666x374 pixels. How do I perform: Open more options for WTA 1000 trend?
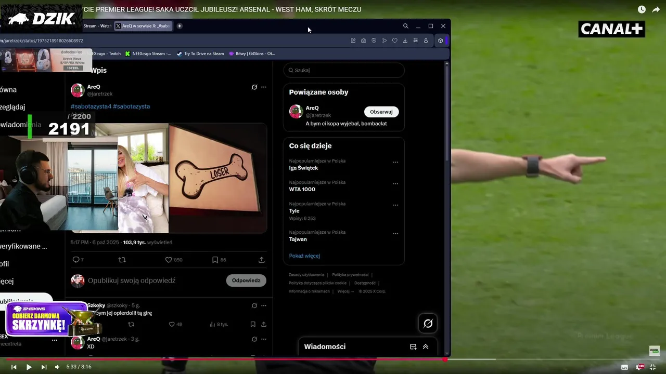[x=395, y=183]
